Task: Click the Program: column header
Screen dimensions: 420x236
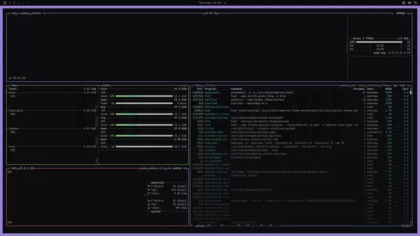Action: (211, 89)
